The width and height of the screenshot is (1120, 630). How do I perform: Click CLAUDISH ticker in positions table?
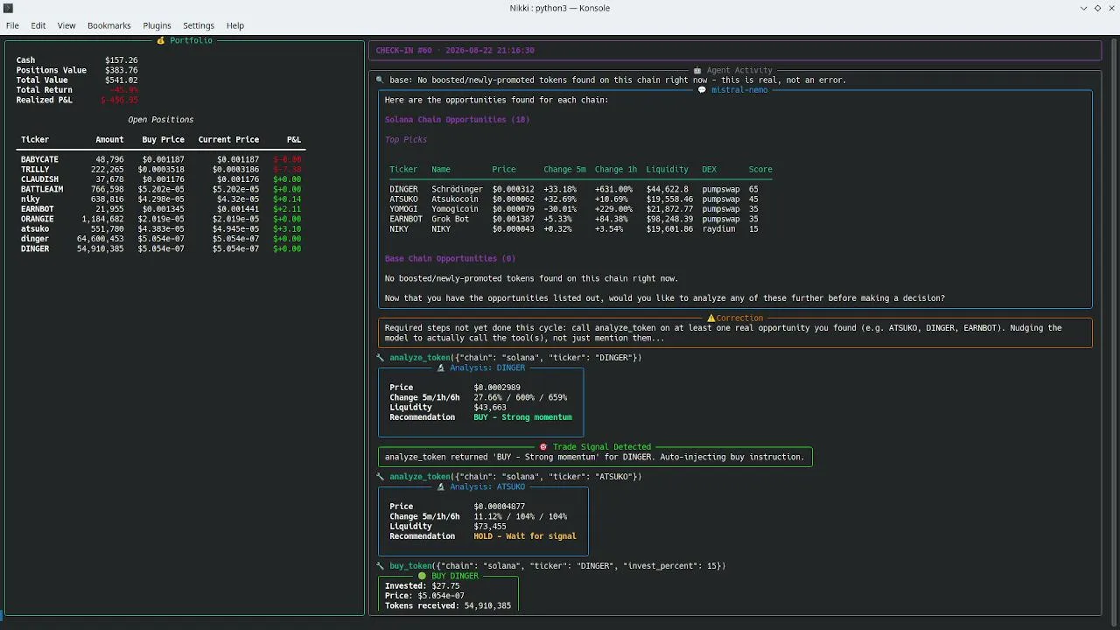click(39, 179)
